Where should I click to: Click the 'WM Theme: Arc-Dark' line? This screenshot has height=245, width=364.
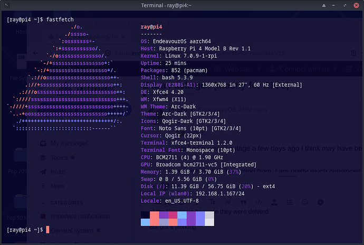tap(168, 107)
